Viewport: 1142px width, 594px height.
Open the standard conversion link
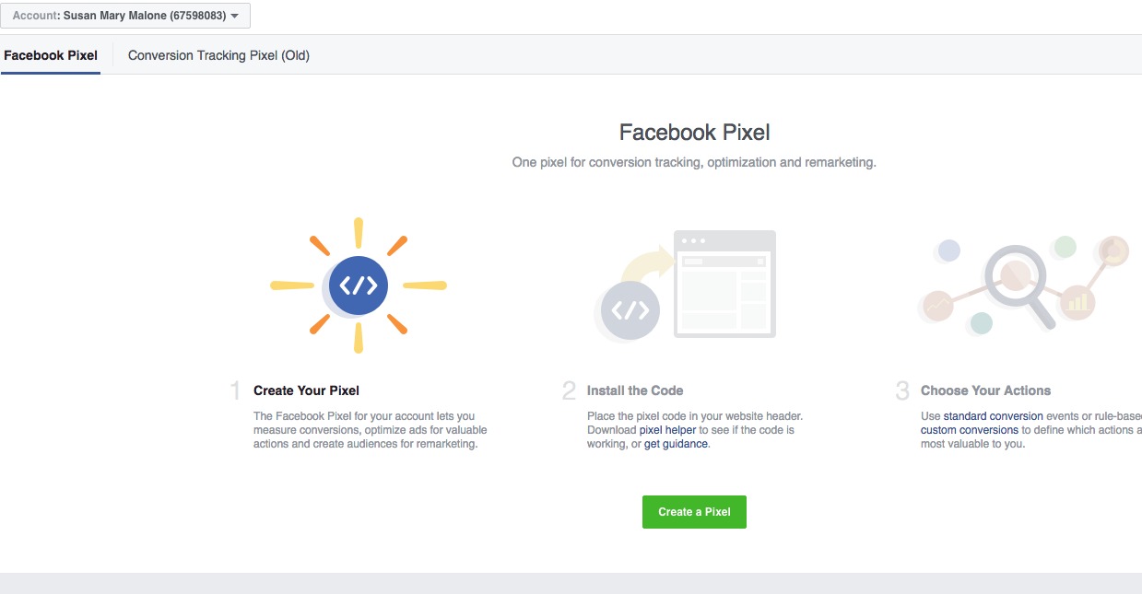993,416
